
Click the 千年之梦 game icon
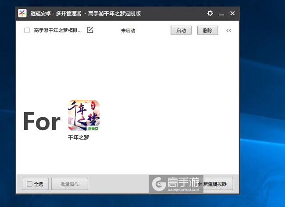(x=84, y=116)
